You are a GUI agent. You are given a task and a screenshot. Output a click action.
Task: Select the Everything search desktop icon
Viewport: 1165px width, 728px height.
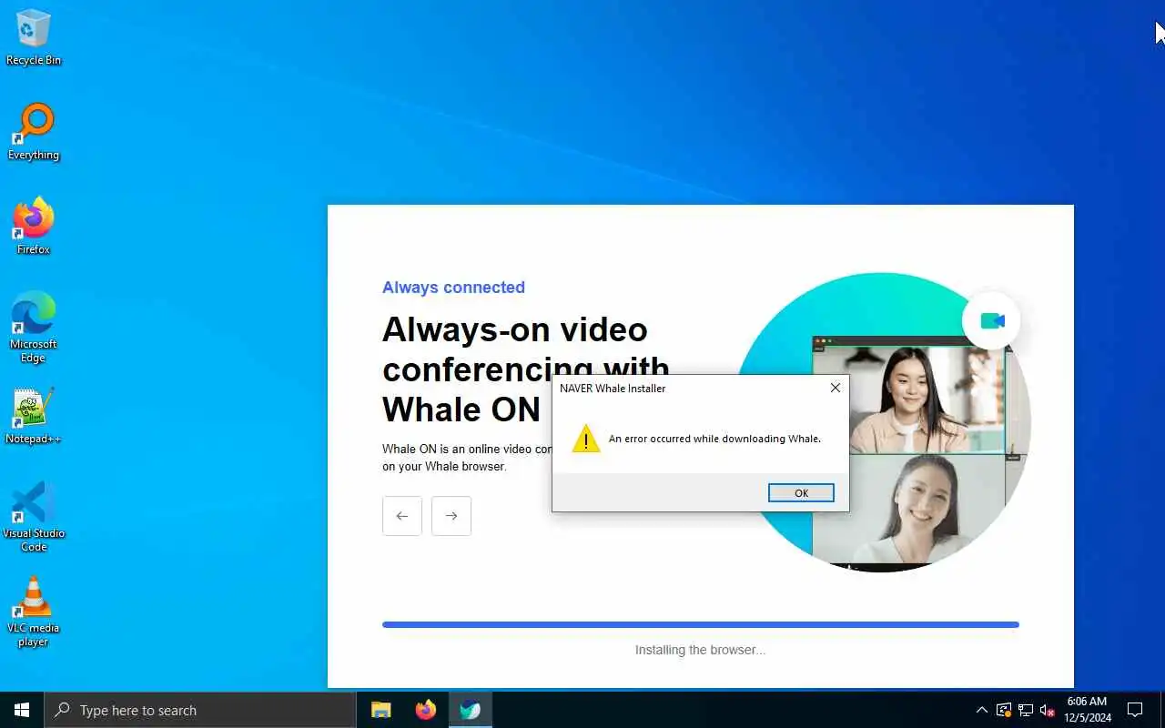click(34, 132)
